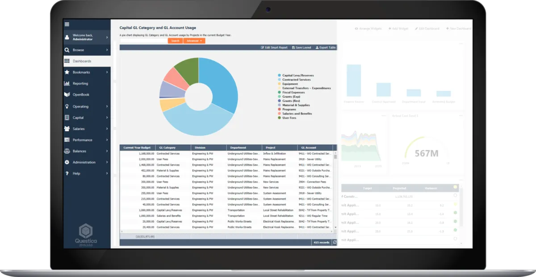Toggle Material & Supplies legend entry
Viewport: 536px width, 277px height.
pyautogui.click(x=294, y=105)
